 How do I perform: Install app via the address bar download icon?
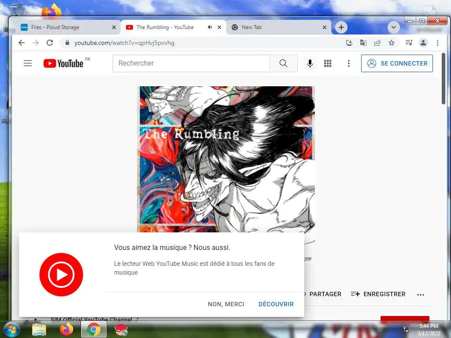[x=349, y=43]
